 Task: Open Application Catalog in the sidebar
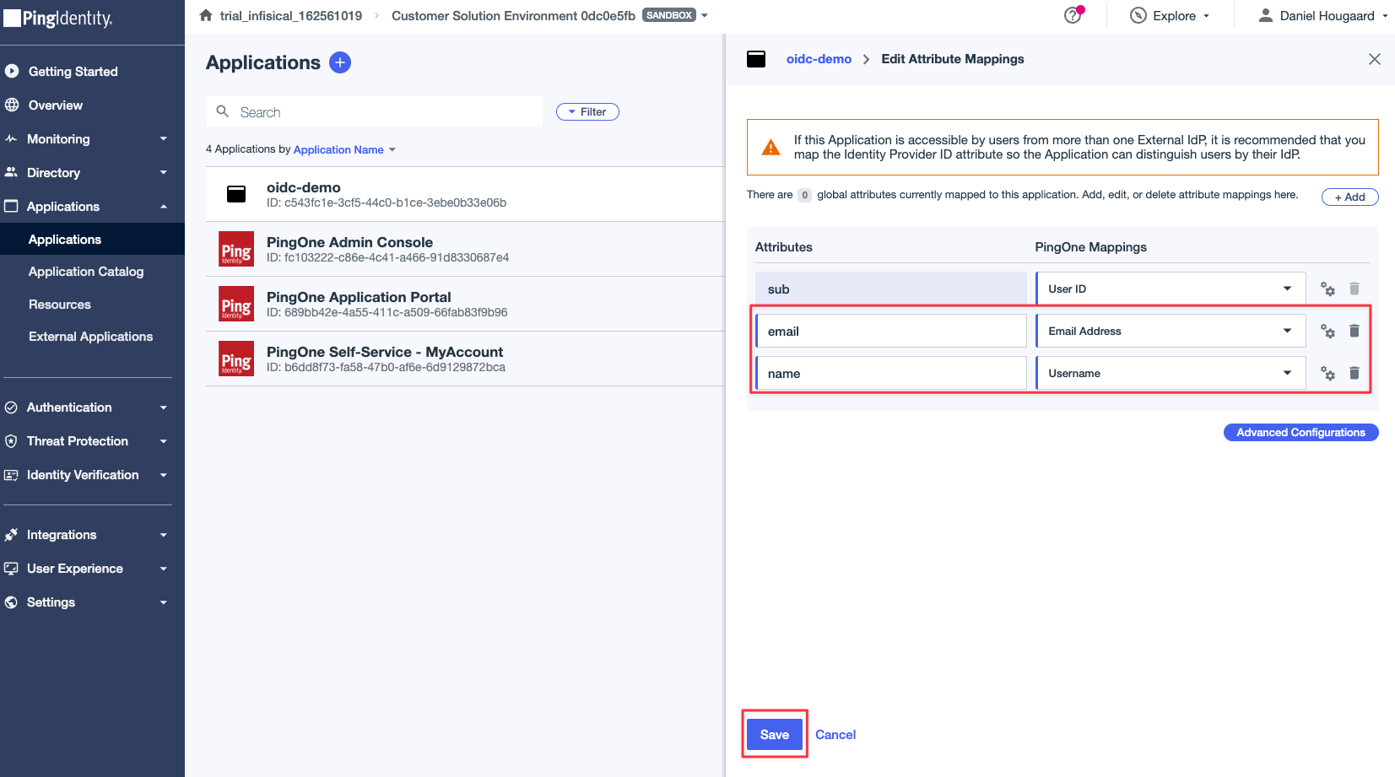[x=86, y=271]
